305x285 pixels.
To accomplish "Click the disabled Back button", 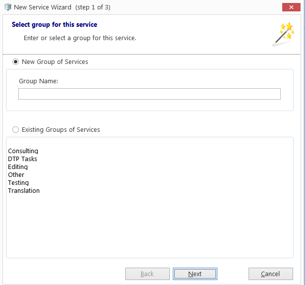I will coord(147,274).
